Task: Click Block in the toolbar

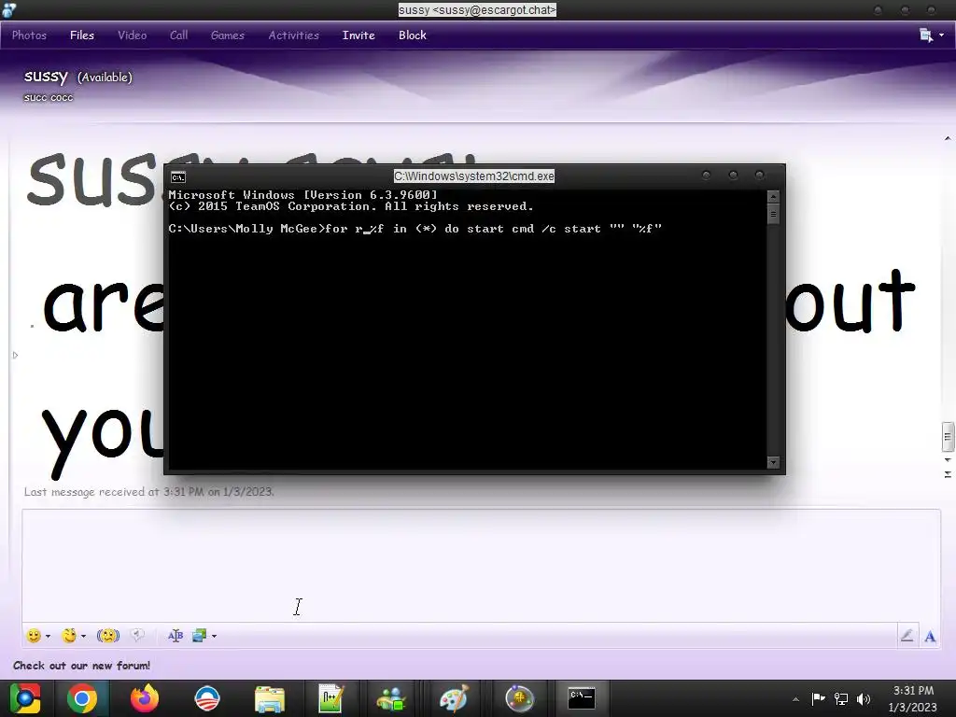Action: (413, 35)
